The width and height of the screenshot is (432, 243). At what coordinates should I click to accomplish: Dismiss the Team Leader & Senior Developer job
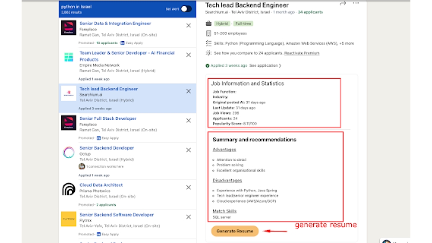coord(188,55)
